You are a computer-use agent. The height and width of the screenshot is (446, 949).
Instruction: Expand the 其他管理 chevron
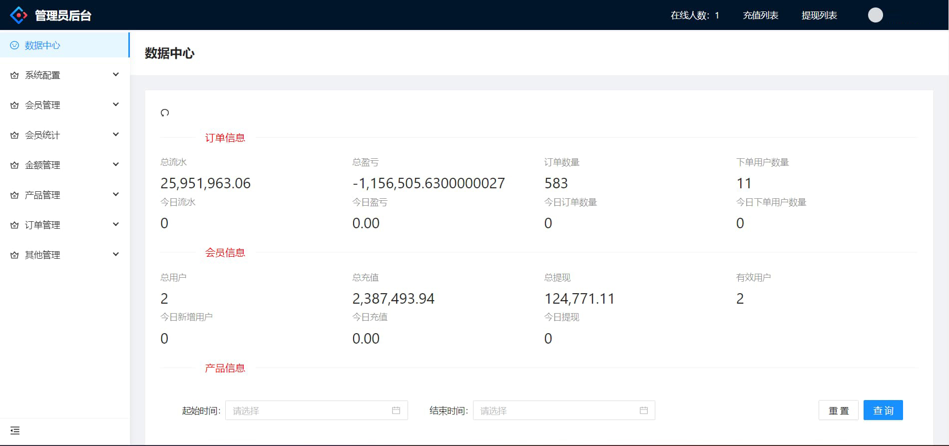[x=116, y=254]
